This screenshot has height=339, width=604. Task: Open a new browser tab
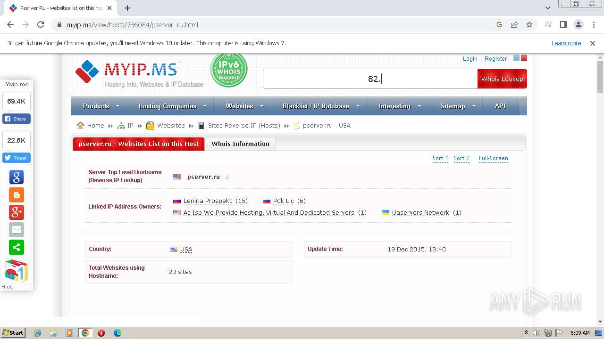[127, 8]
